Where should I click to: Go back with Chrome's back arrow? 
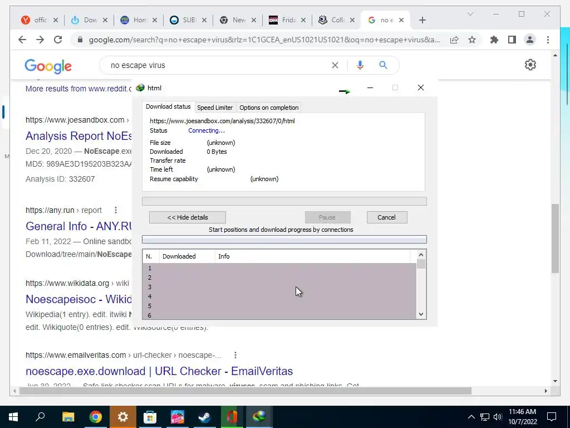(22, 40)
